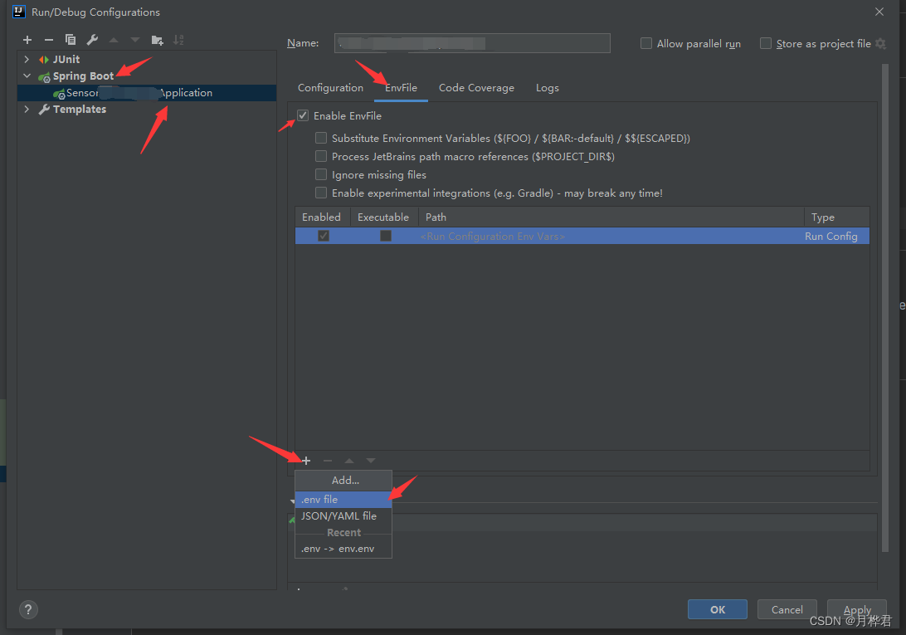
Task: Sort configurations alphabetically
Action: point(178,40)
